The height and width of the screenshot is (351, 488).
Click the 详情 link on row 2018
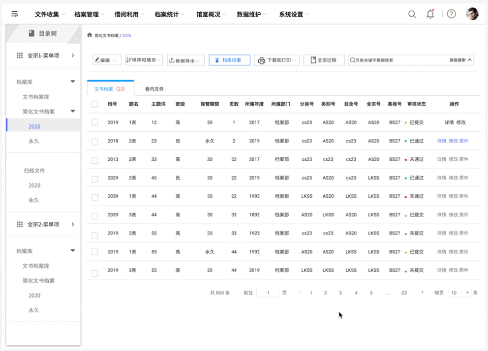pos(441,141)
